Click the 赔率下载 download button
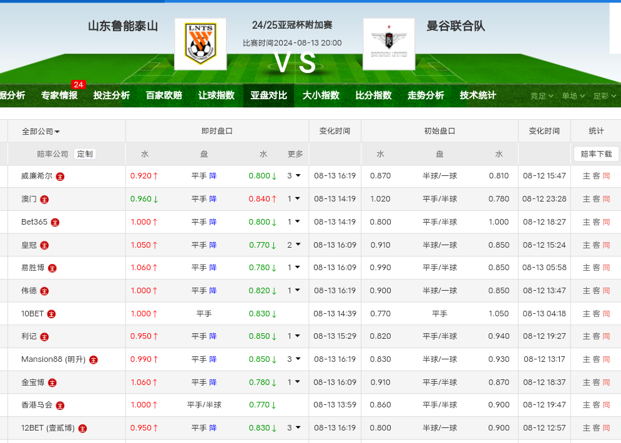 [596, 154]
